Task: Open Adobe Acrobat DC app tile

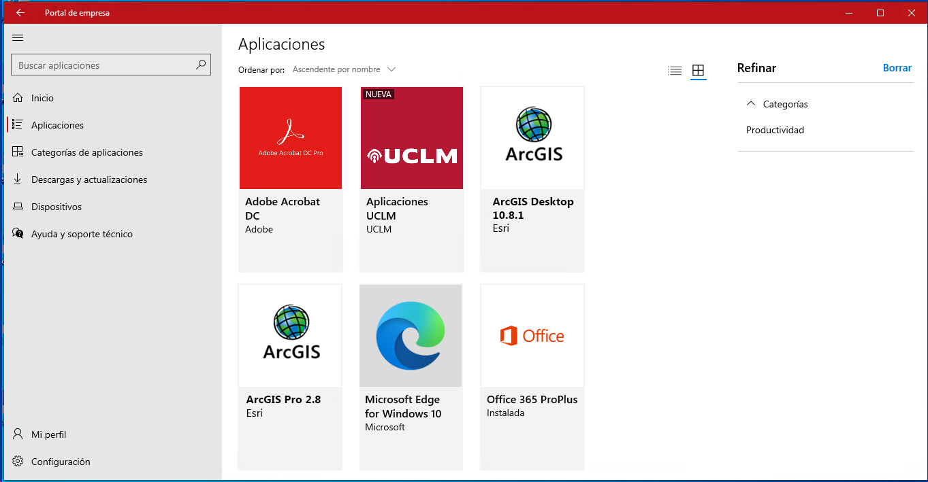Action: click(x=291, y=178)
